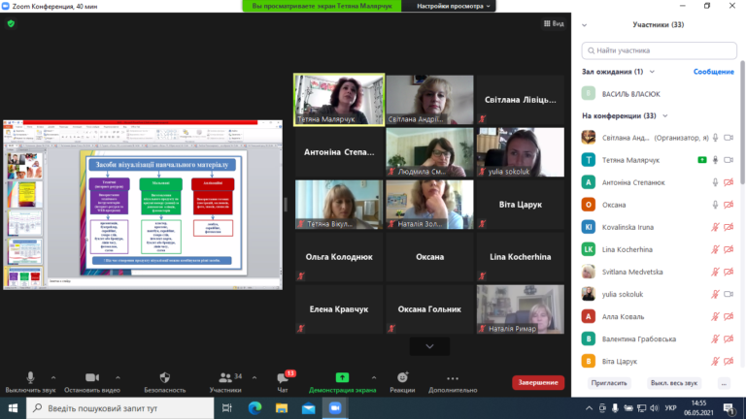Show next page of video tiles
The width and height of the screenshot is (746, 419).
click(429, 347)
